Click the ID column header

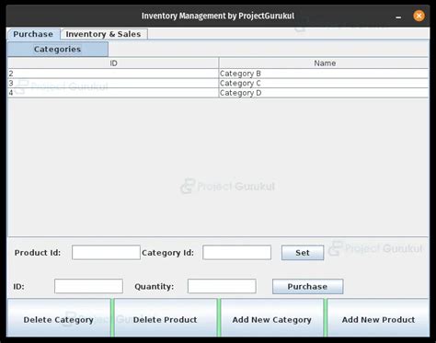click(113, 63)
